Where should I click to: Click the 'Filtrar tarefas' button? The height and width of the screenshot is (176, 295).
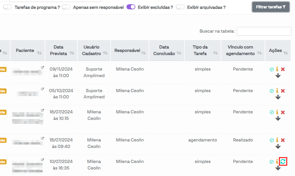coord(271,7)
